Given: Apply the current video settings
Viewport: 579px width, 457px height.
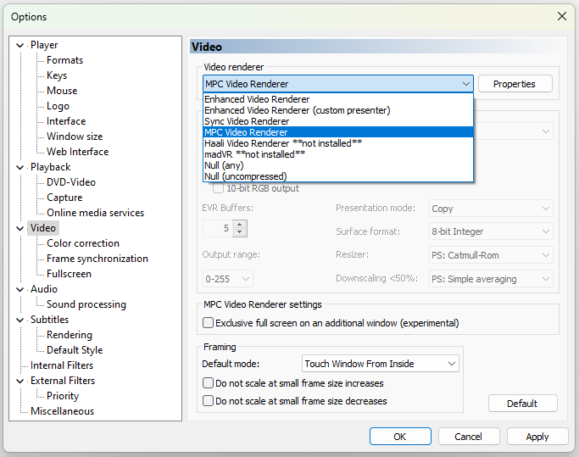Looking at the screenshot, I should (537, 437).
